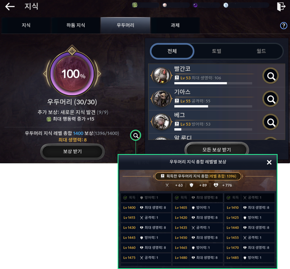290x269 pixels.
Task: Select the 전체 filter option
Action: pos(172,51)
